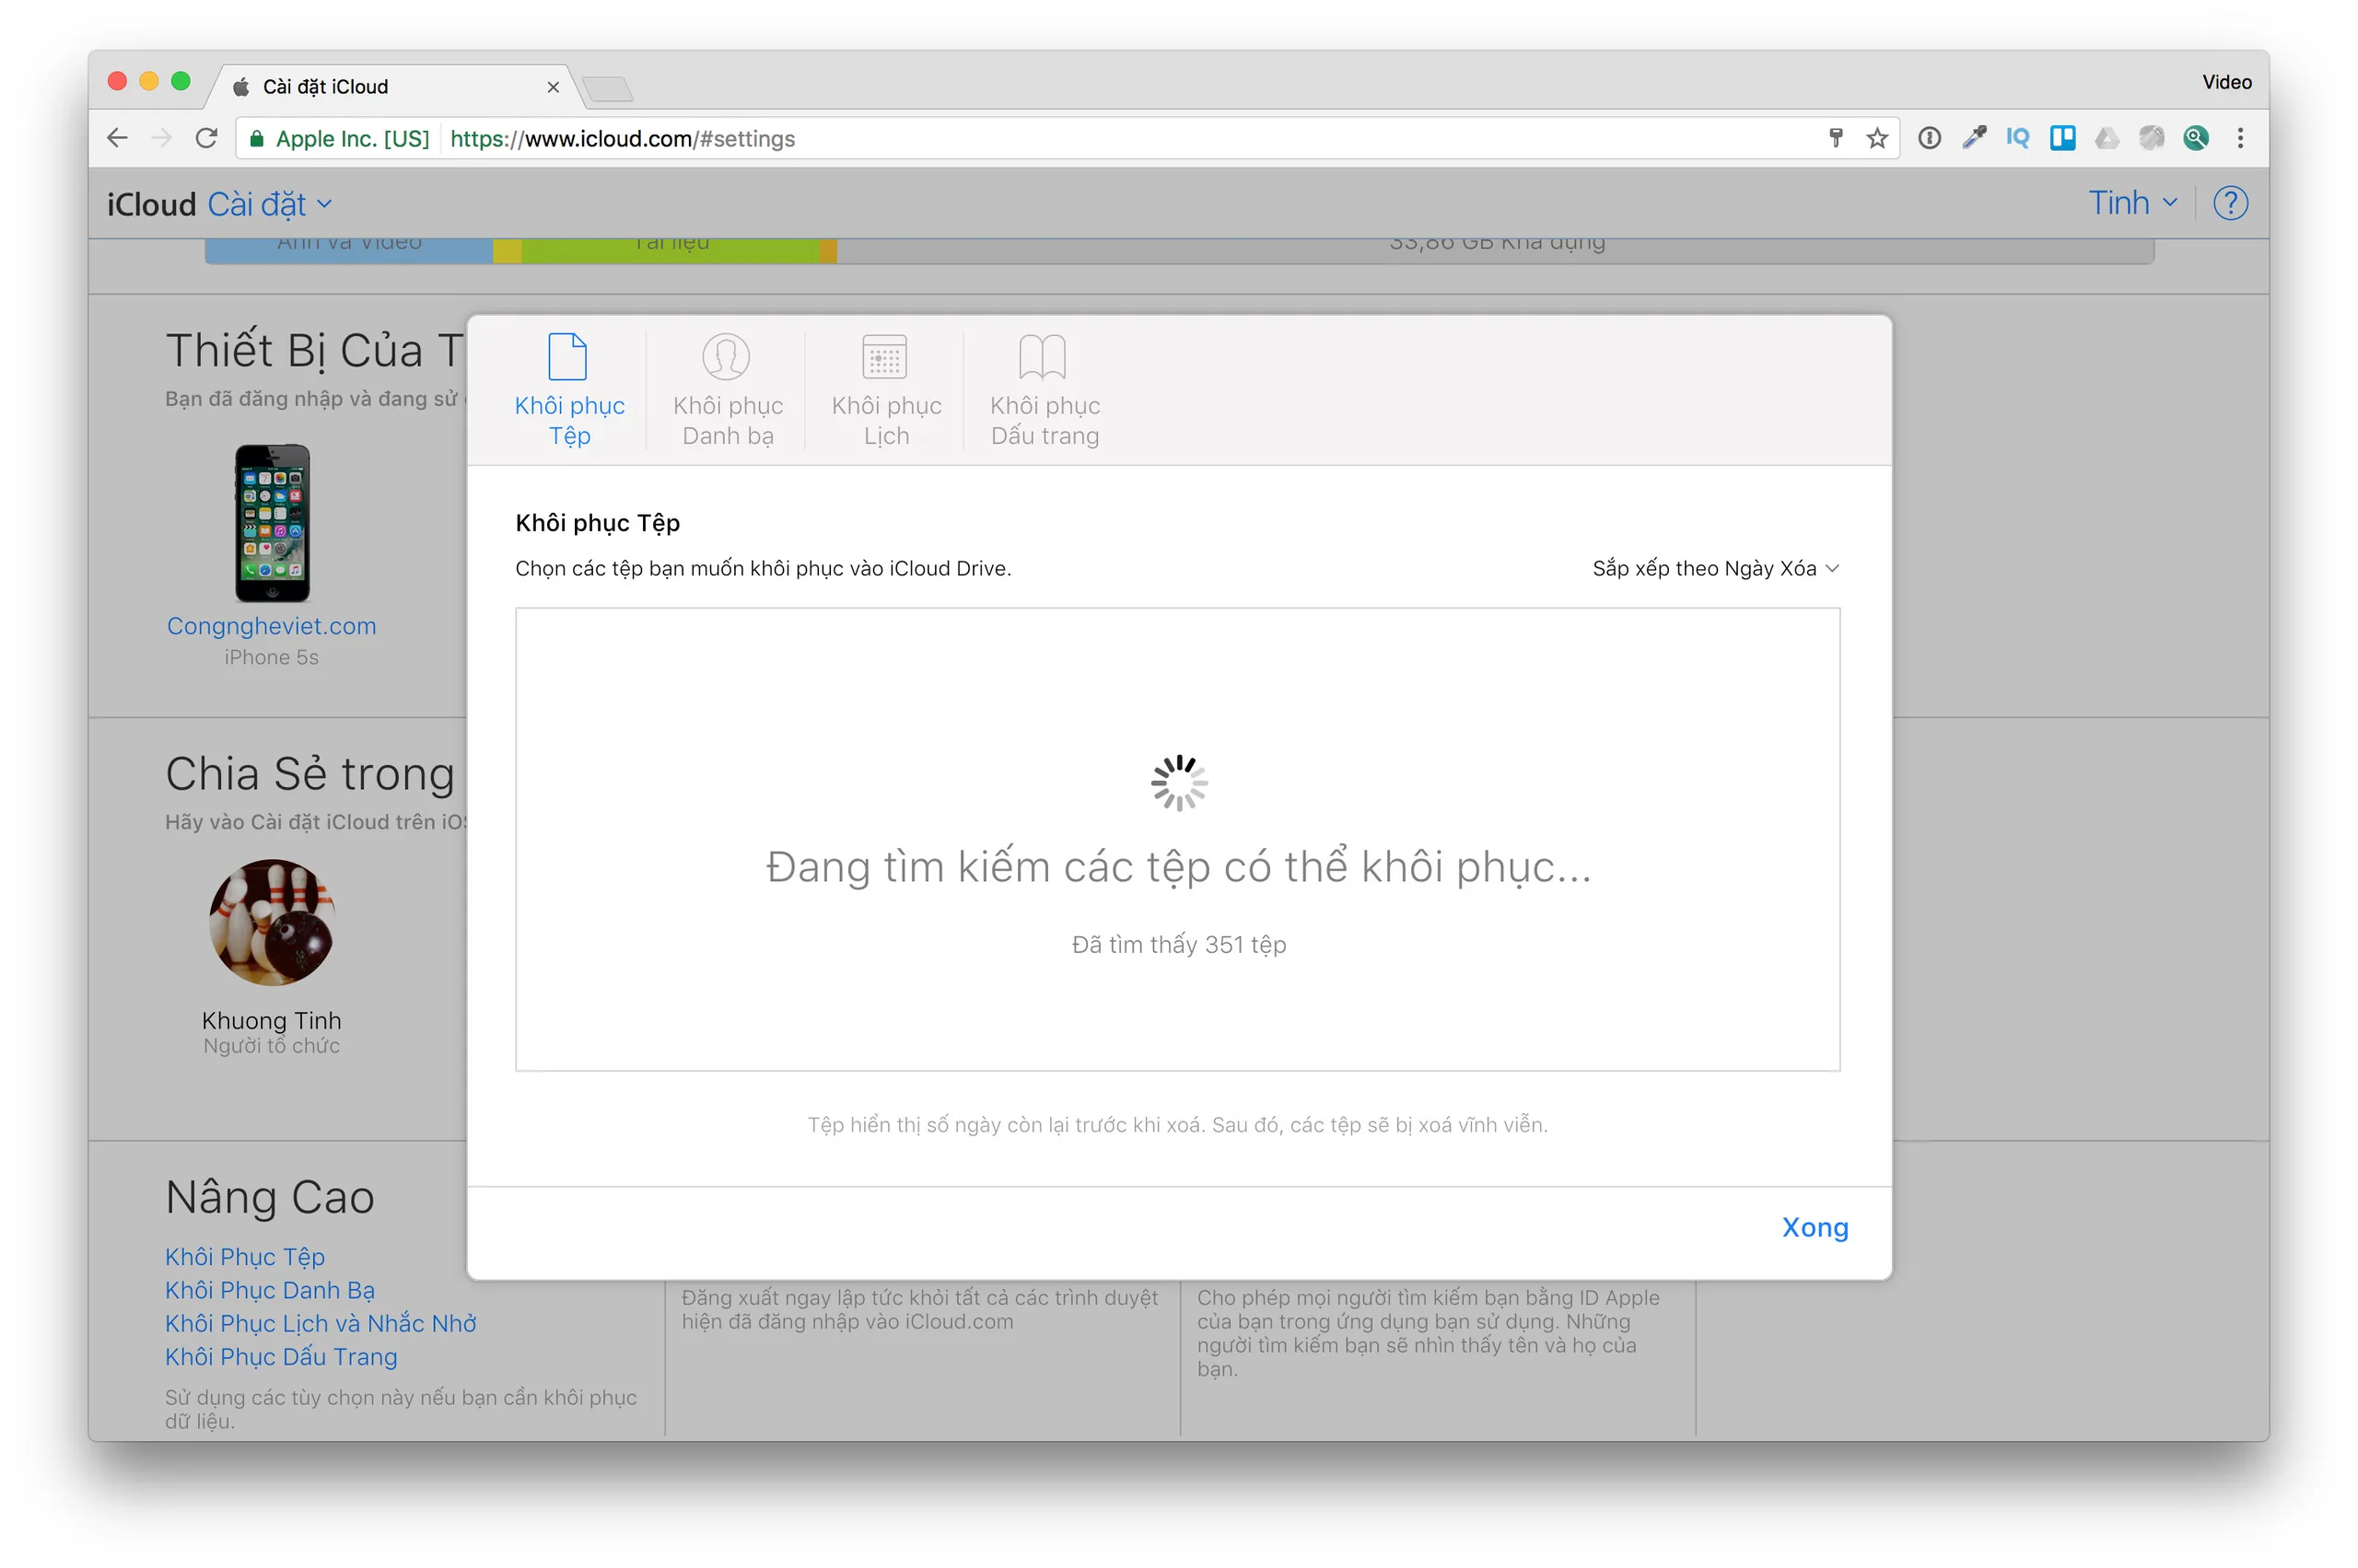
Task: Click the saved password key icon
Action: pos(1835,138)
